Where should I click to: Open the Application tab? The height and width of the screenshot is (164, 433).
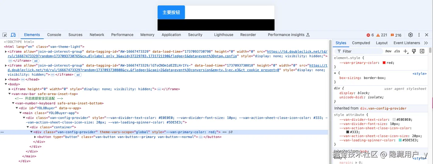[x=171, y=35]
